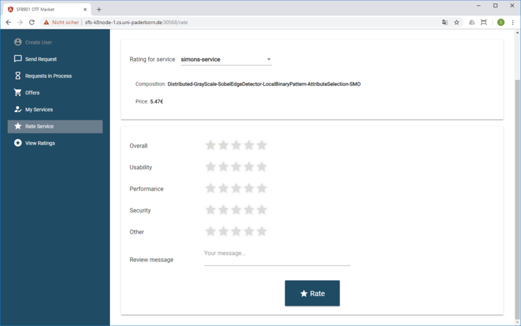Viewport: 521px width, 326px height.
Task: Click the screen capture extension icon
Action: click(484, 22)
